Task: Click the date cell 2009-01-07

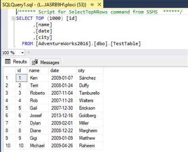Action: tap(62, 78)
